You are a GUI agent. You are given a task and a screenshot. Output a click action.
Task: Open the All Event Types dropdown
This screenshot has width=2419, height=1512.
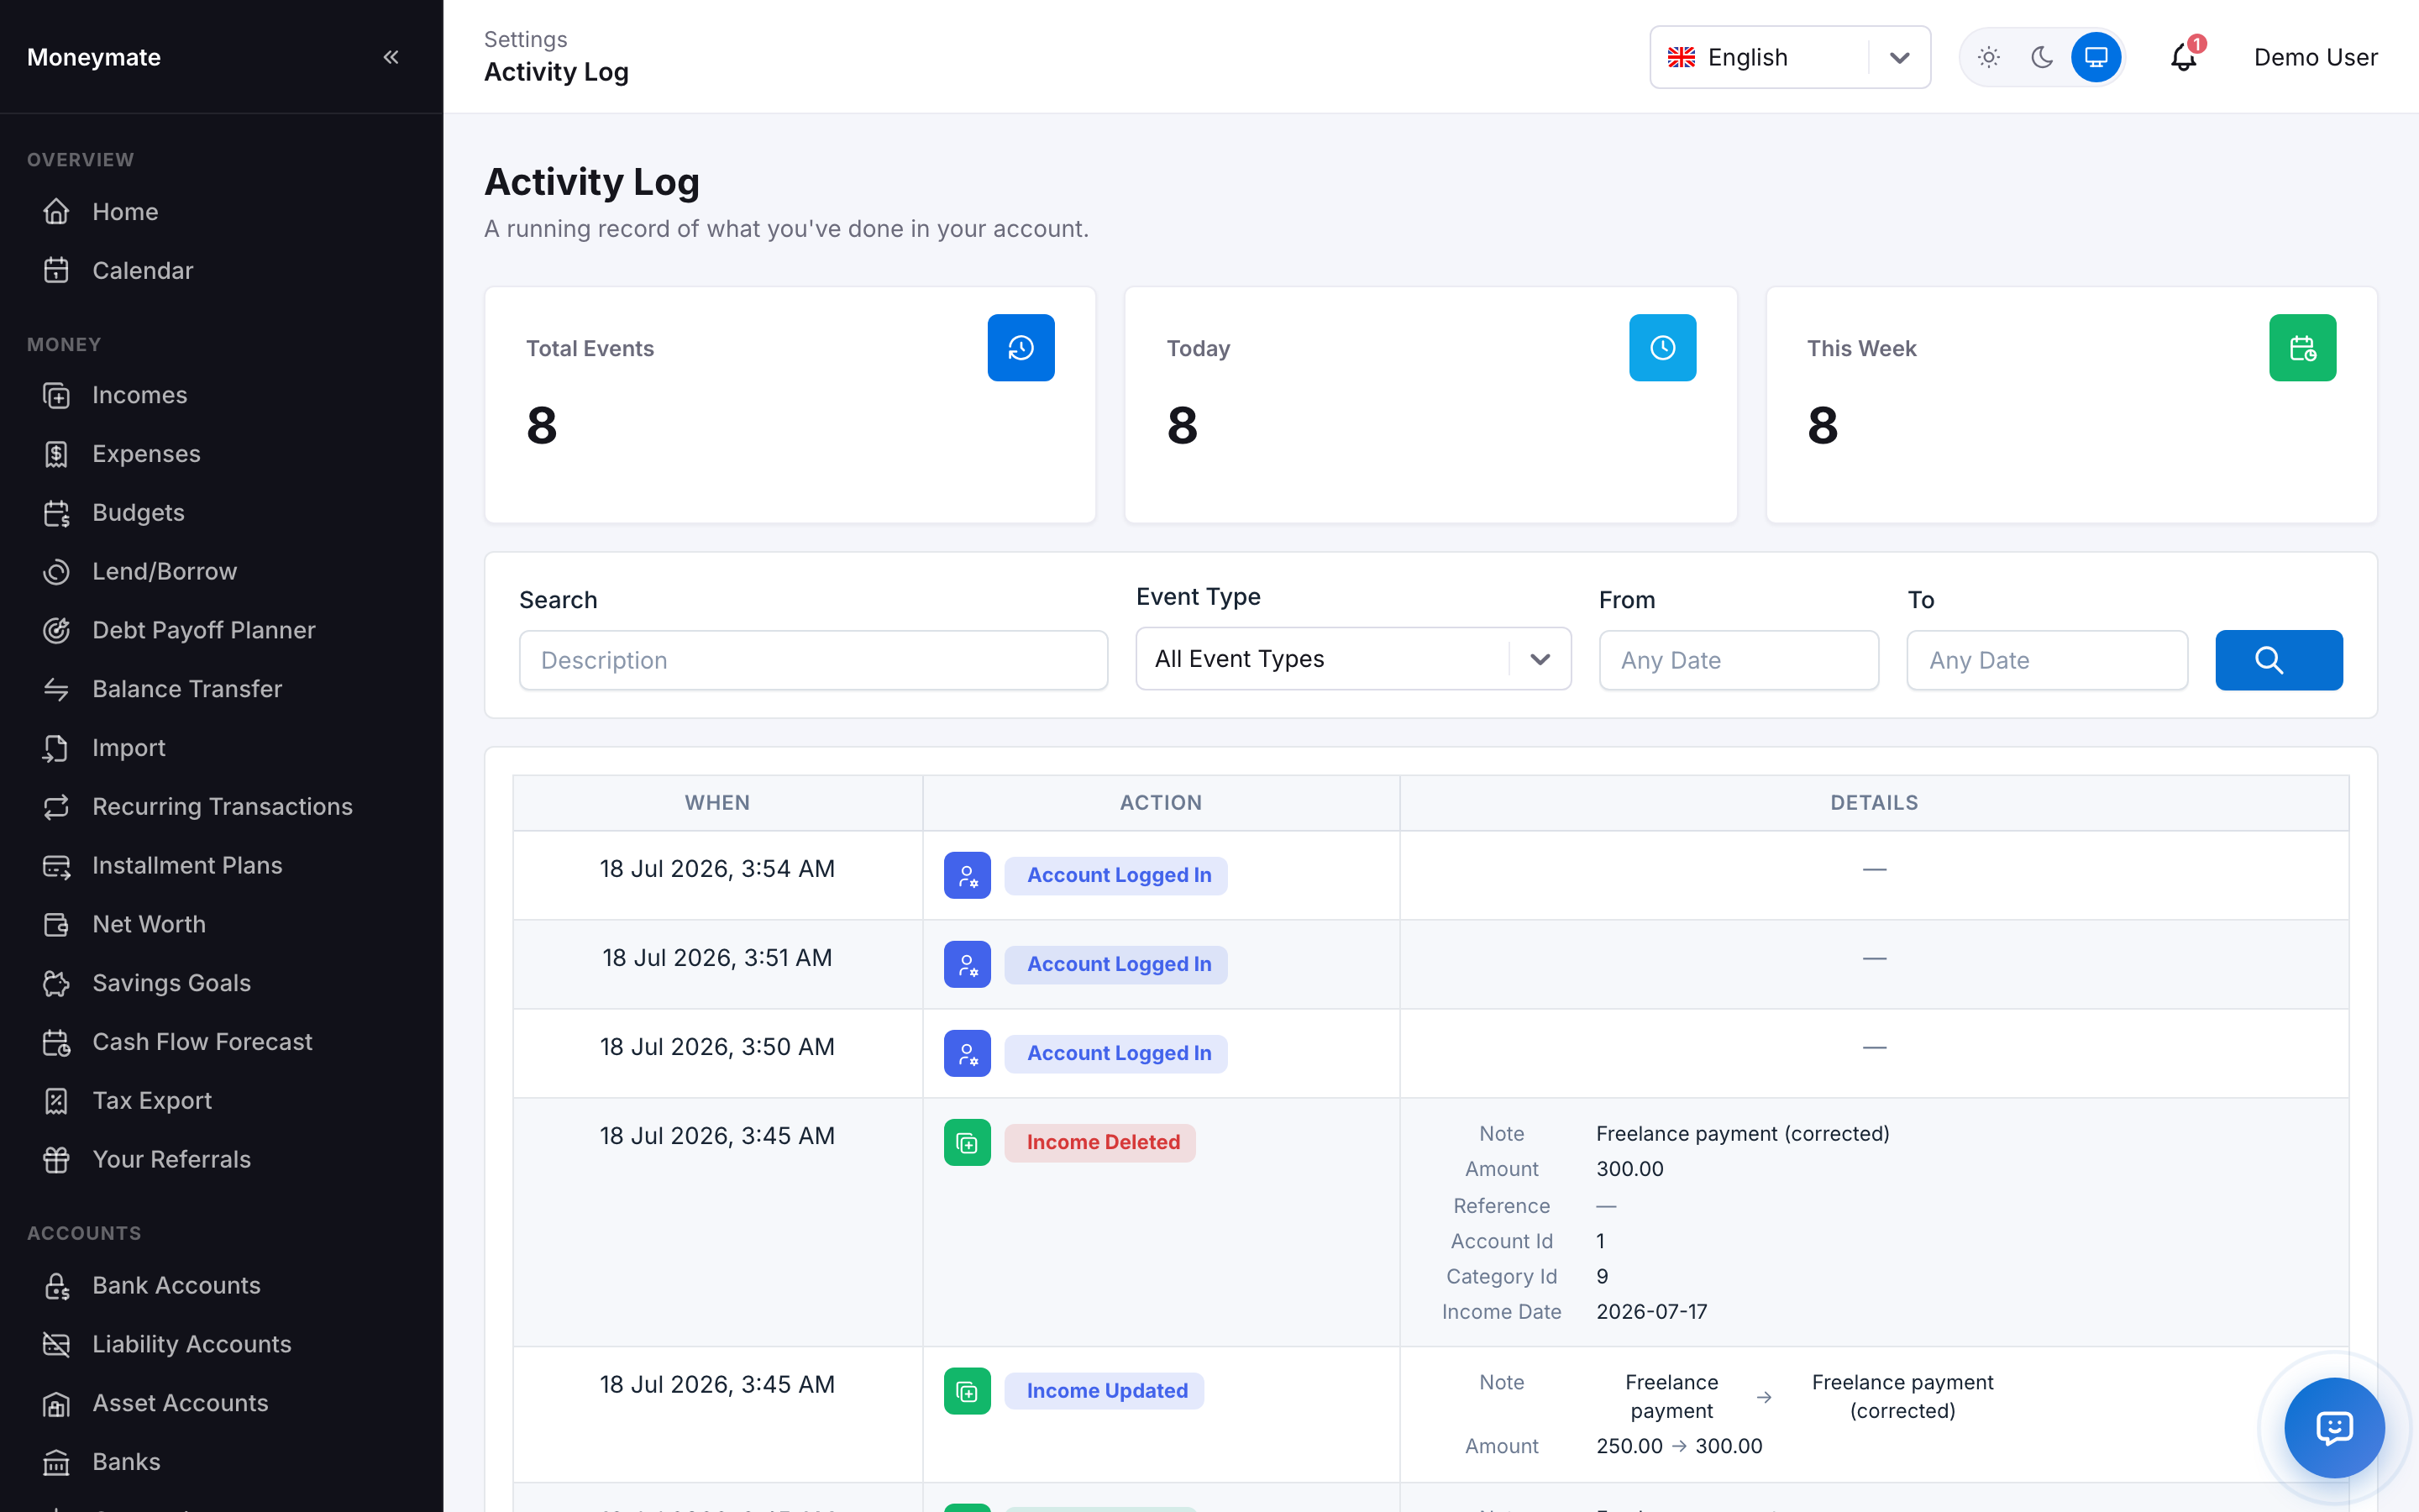(x=1353, y=659)
